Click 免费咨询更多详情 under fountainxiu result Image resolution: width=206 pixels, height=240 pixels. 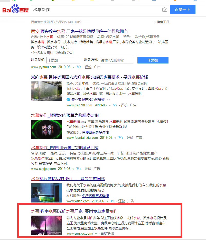(x=95, y=132)
